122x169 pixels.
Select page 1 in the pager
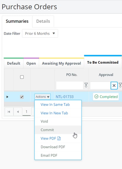(27, 112)
